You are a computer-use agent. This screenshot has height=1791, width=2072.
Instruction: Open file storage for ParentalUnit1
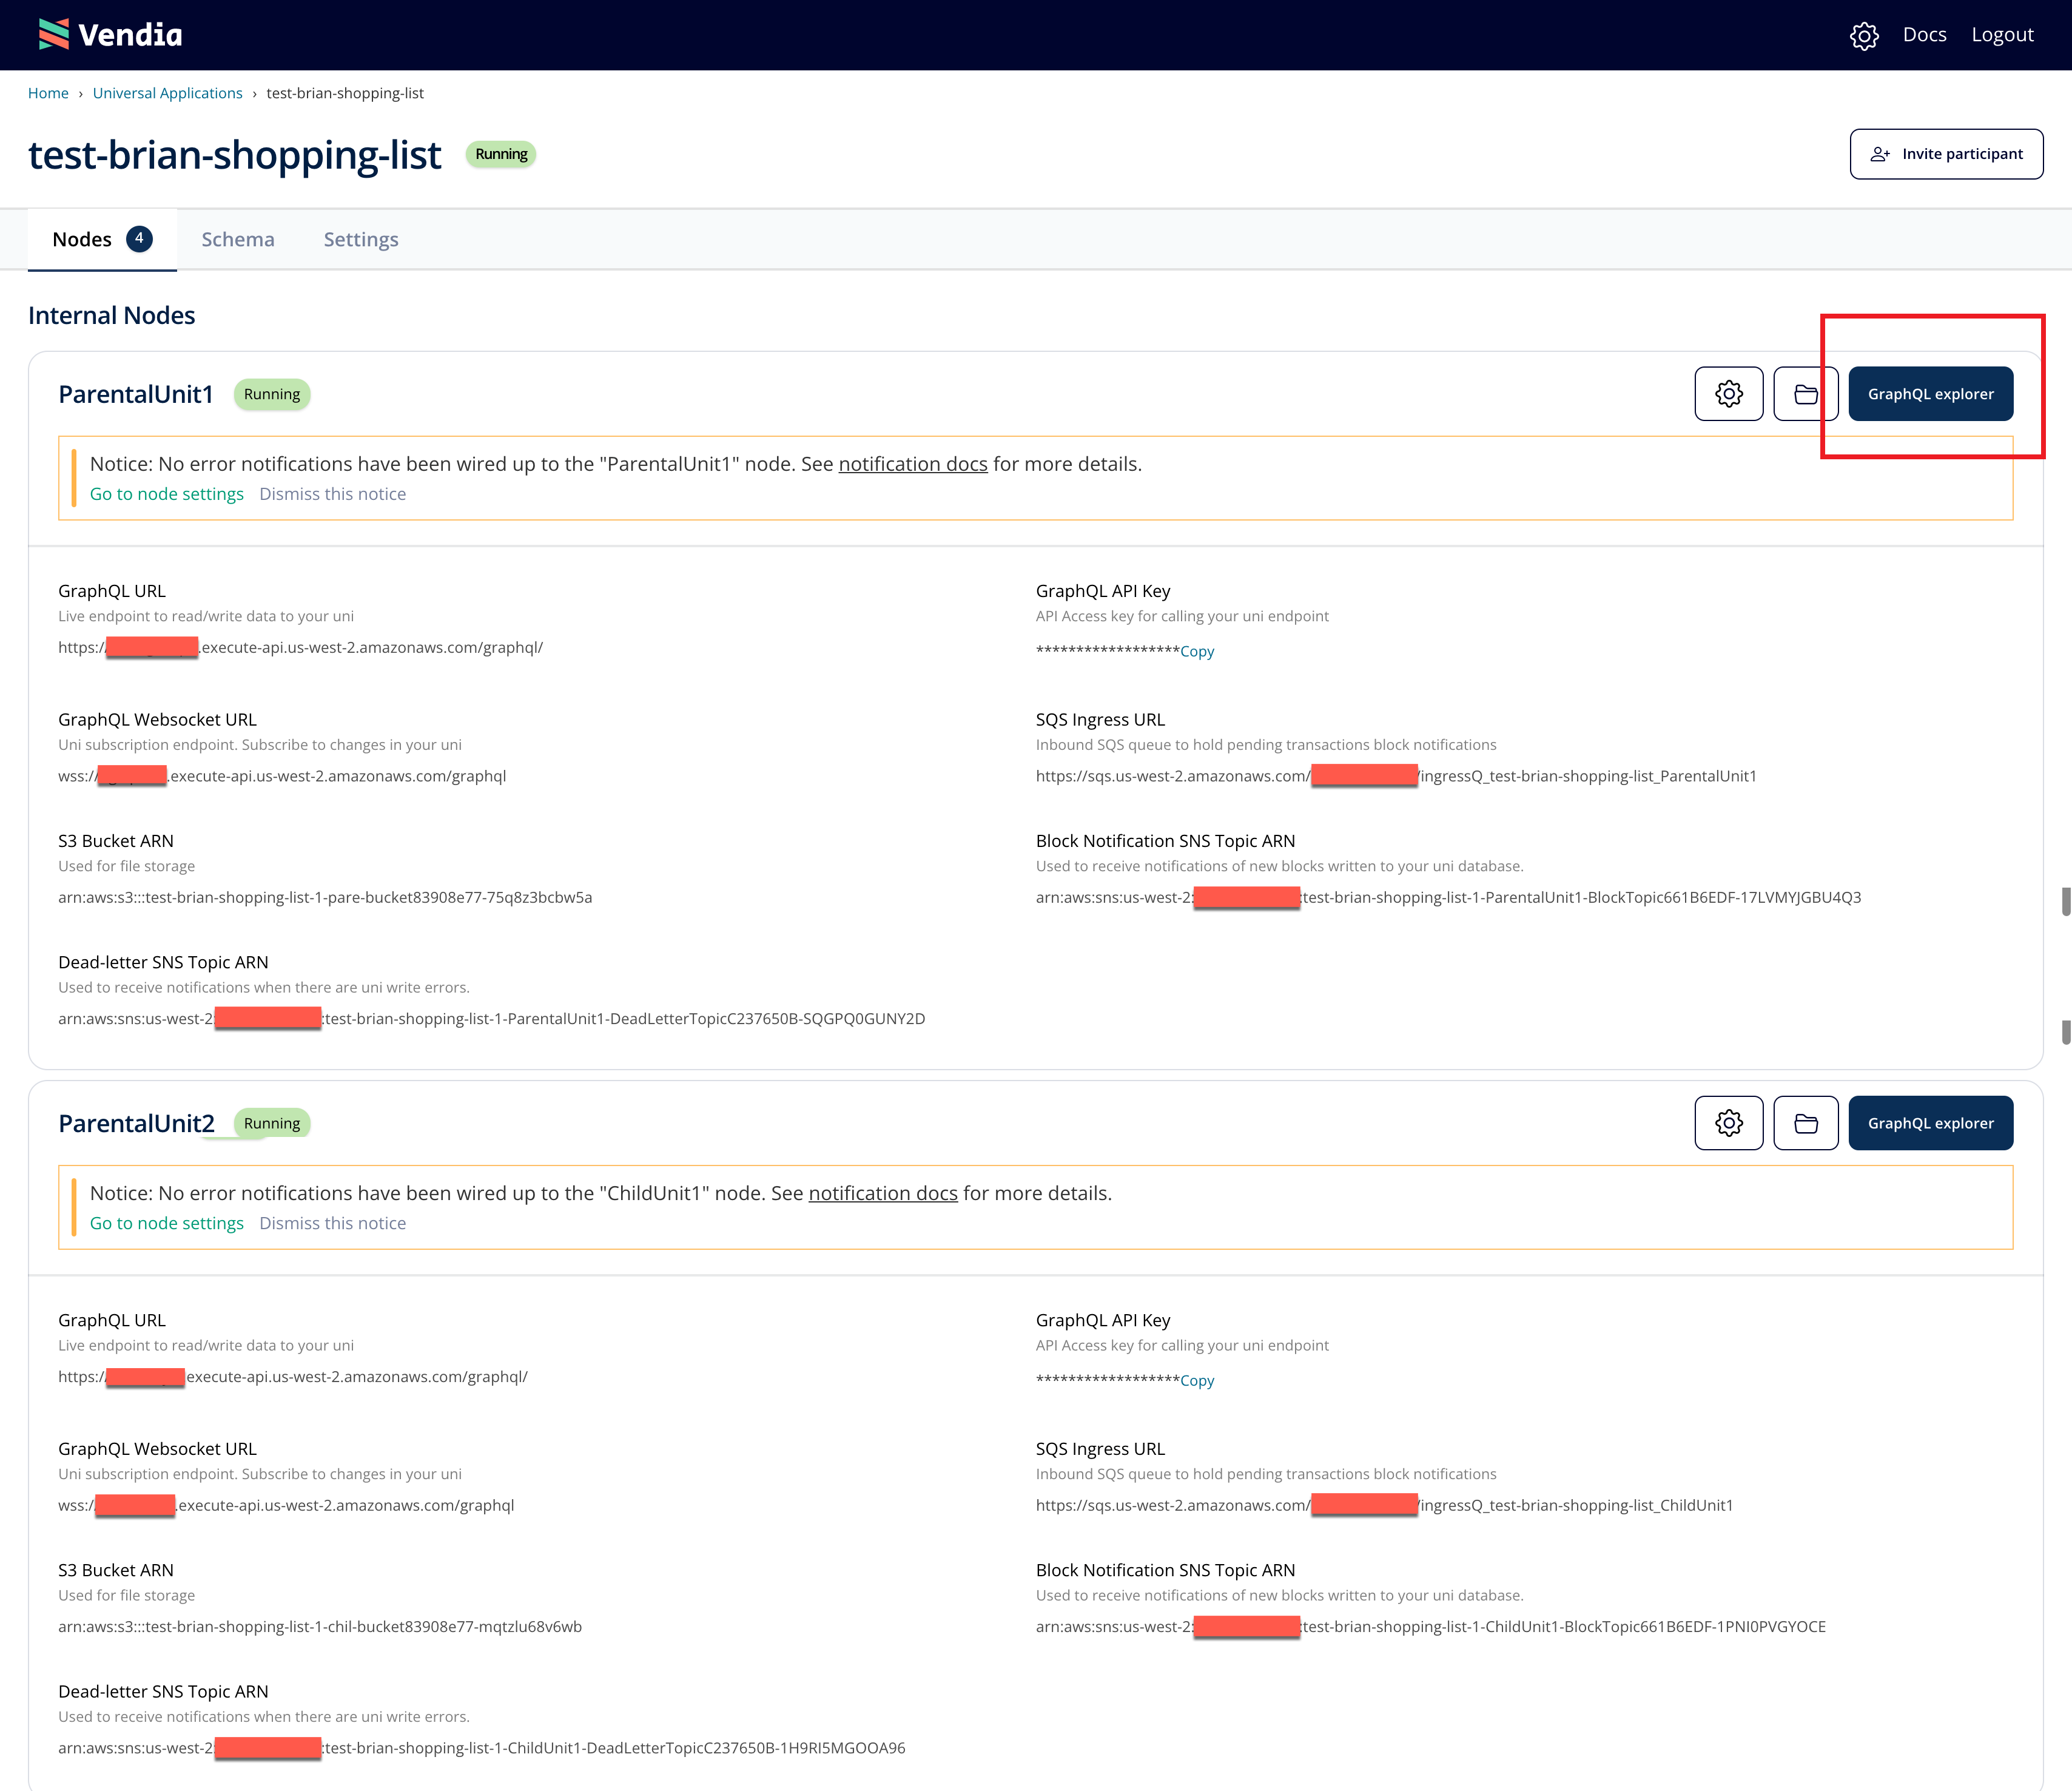click(x=1806, y=393)
